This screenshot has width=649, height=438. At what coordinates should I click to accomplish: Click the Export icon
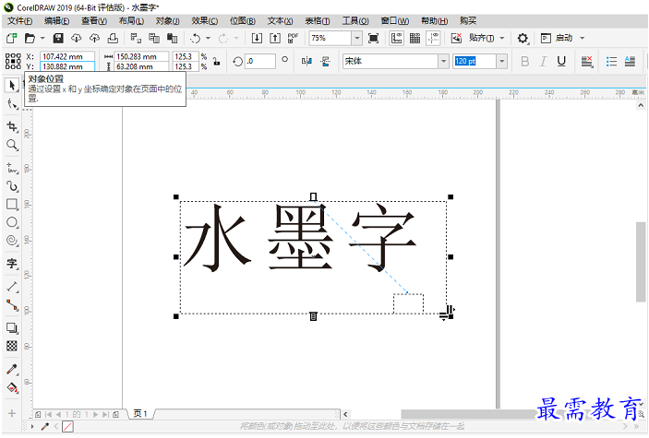[x=275, y=38]
